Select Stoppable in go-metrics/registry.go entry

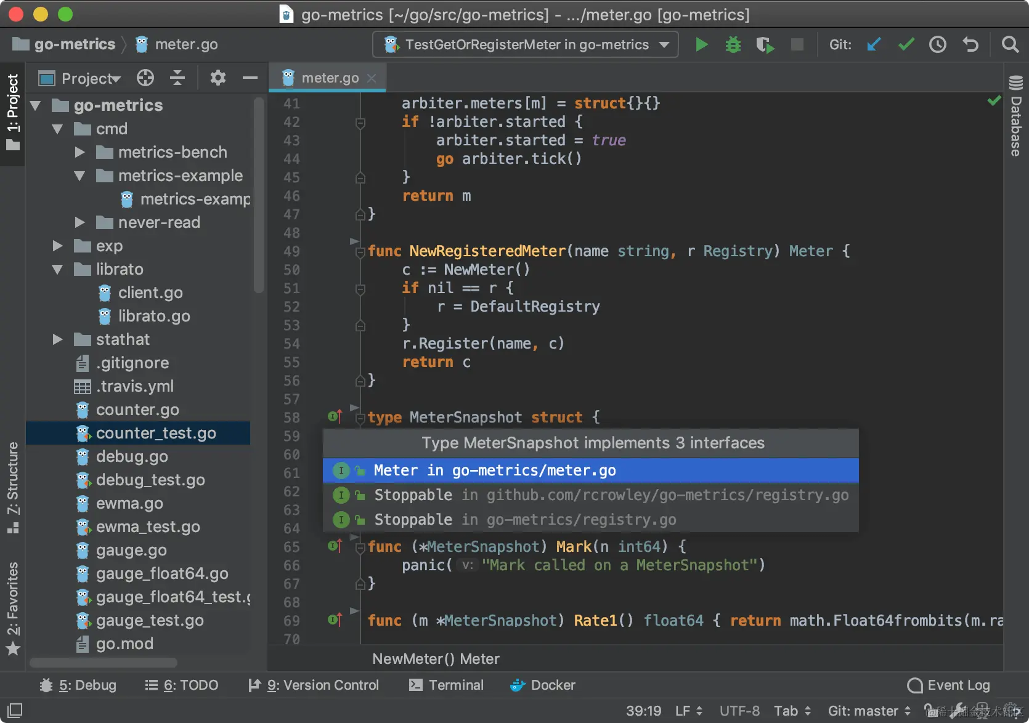591,520
